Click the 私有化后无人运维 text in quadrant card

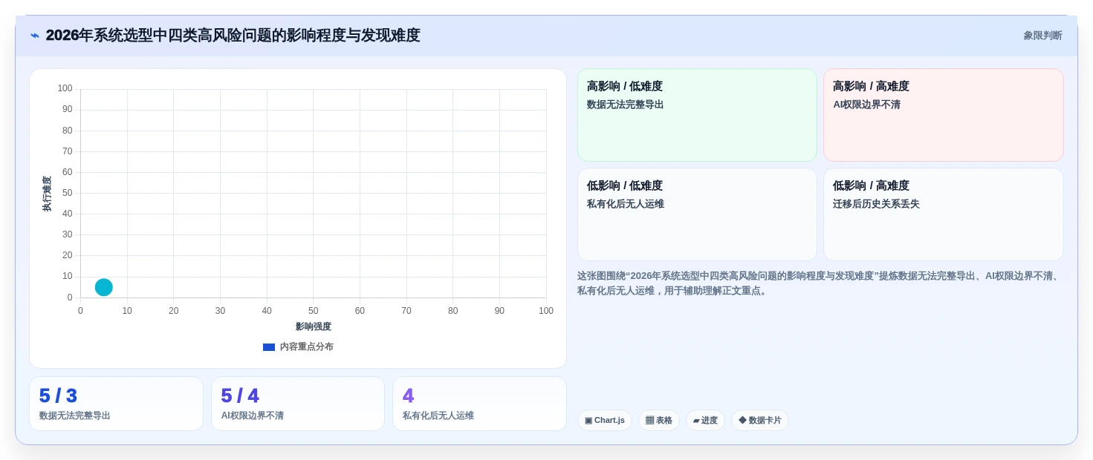625,204
